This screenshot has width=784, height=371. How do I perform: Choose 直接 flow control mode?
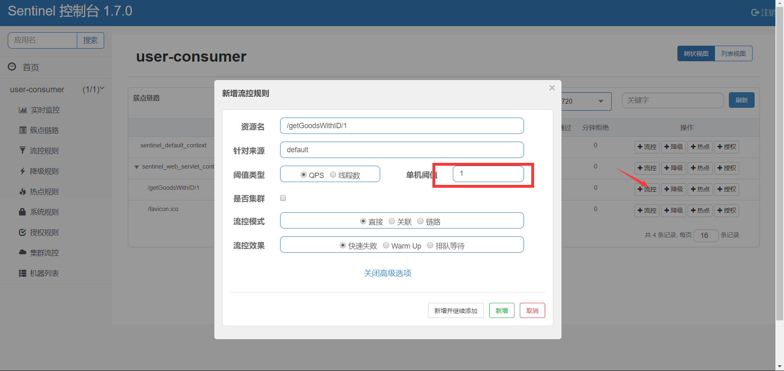click(x=363, y=221)
